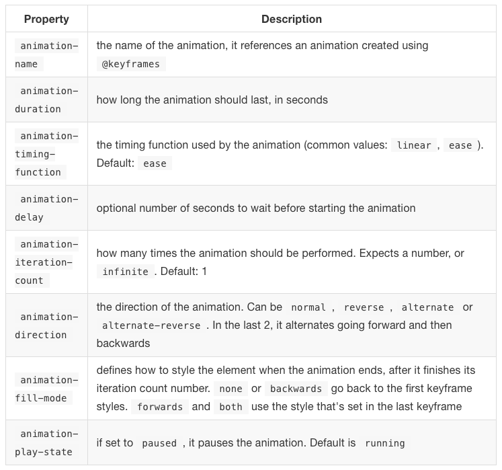This screenshot has width=502, height=470.
Task: Click the alternate-reverse value code
Action: tap(151, 325)
